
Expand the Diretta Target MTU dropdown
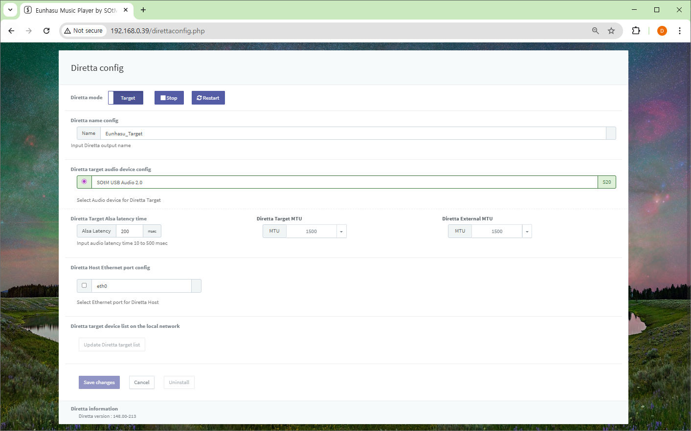pyautogui.click(x=341, y=232)
